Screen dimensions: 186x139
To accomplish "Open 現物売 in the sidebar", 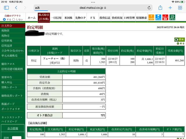I will [x=6, y=36].
